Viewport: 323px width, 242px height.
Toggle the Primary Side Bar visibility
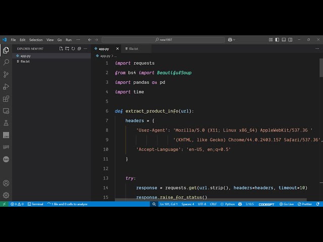click(x=277, y=40)
